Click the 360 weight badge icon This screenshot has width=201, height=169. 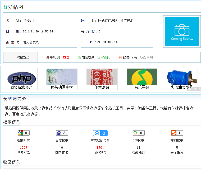click(x=139, y=133)
